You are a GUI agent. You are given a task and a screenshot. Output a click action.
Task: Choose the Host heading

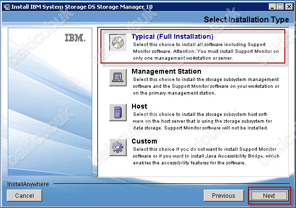(139, 106)
